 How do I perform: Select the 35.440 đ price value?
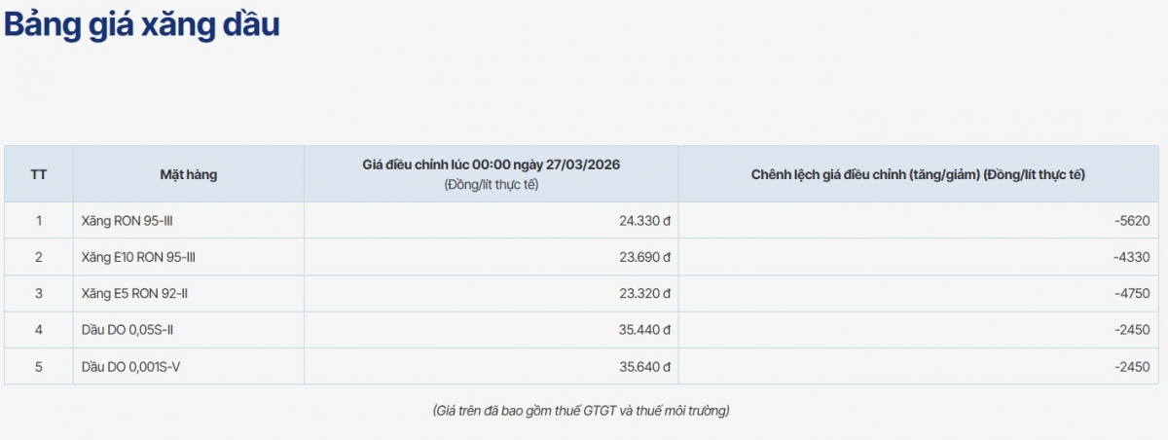coord(644,330)
